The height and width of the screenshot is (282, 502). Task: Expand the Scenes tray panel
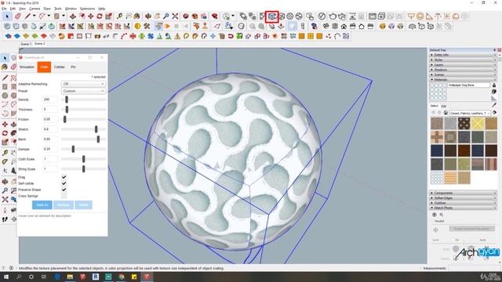point(463,74)
